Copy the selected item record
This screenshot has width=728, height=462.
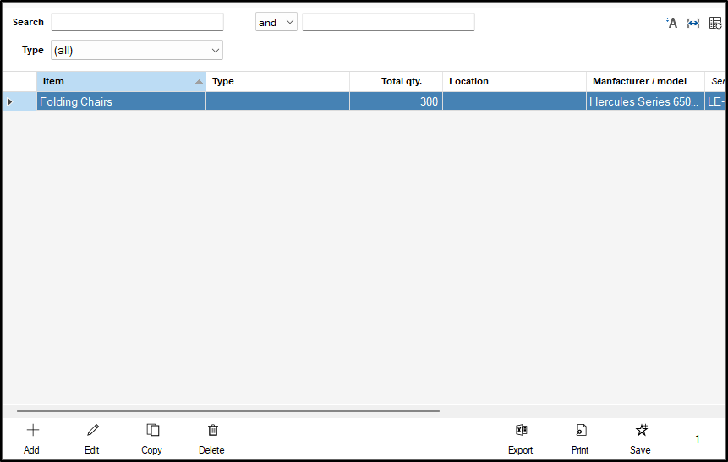click(152, 438)
